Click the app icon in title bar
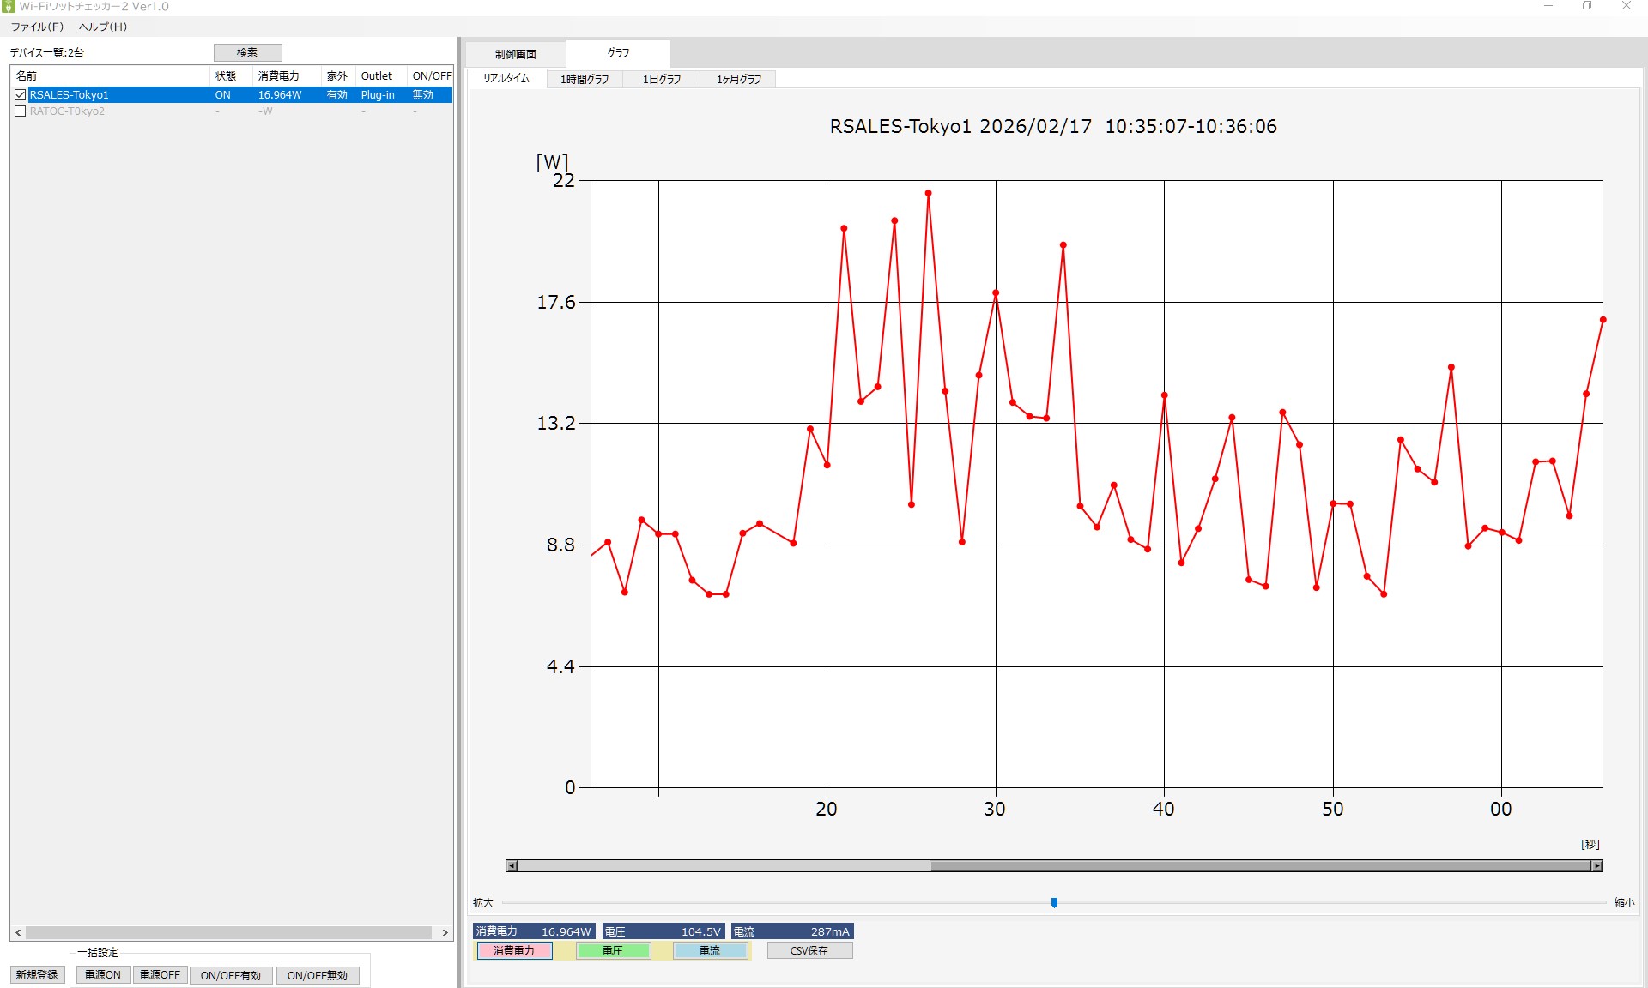Screen dimensions: 1648x988 tap(9, 6)
